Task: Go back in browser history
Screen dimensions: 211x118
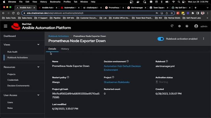Action: (3, 13)
